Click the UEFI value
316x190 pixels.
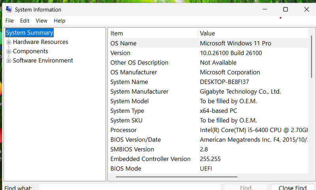pos(206,168)
